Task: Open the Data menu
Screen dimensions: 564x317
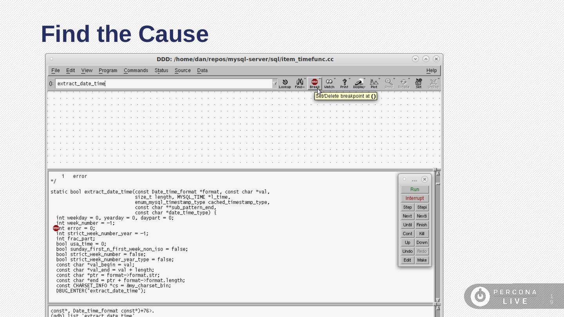Action: click(x=202, y=70)
